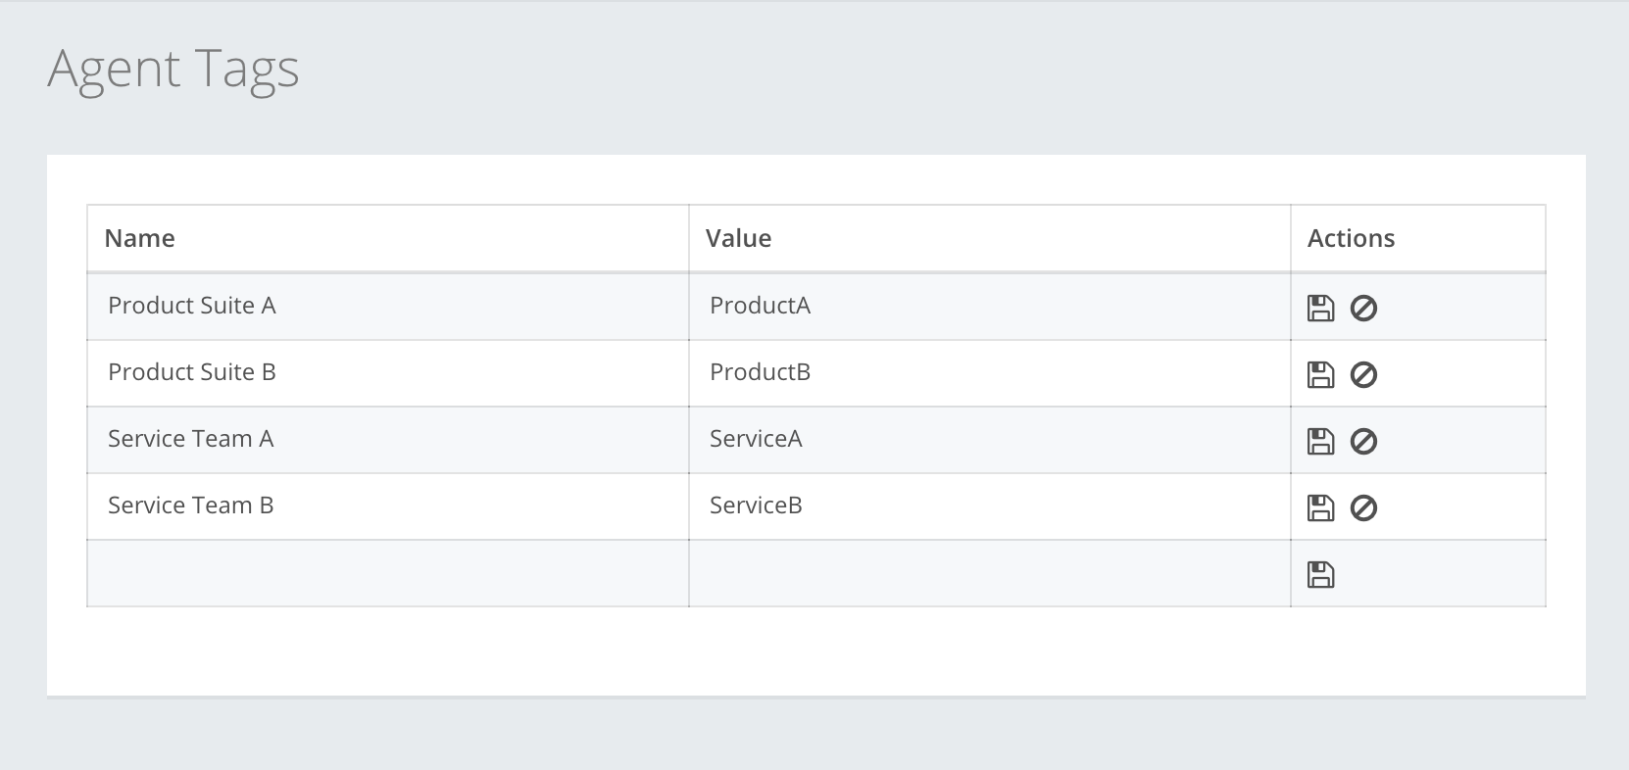Save the Product Suite A tag row
This screenshot has width=1629, height=770.
pyautogui.click(x=1320, y=309)
